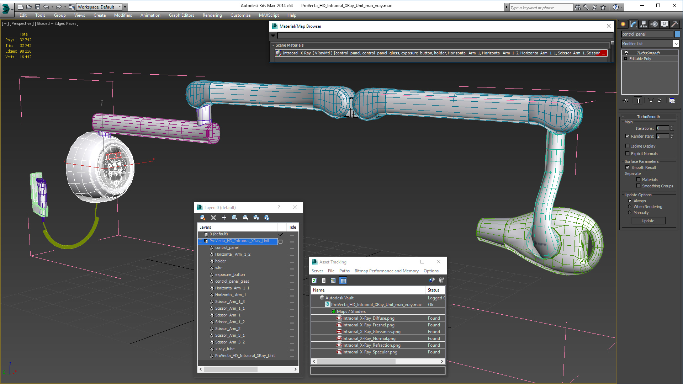Open the Utilities hammer panel tab
The height and width of the screenshot is (384, 683).
click(674, 24)
